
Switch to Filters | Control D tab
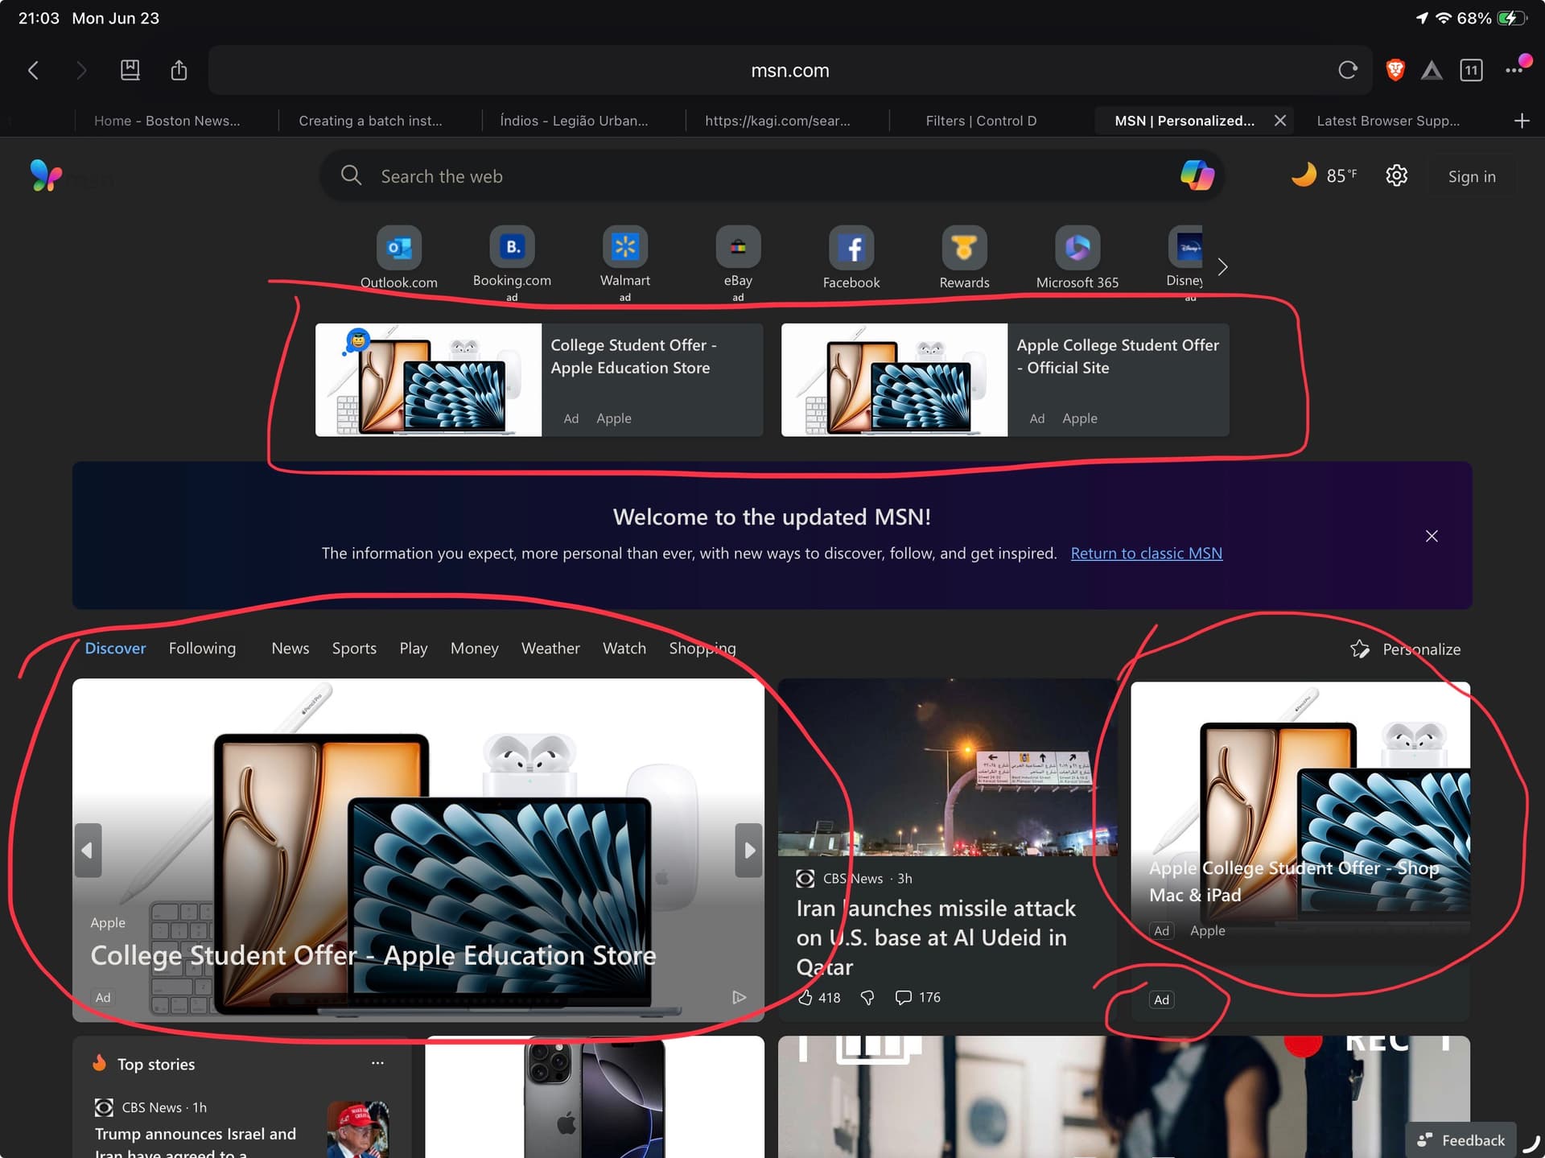(x=981, y=121)
